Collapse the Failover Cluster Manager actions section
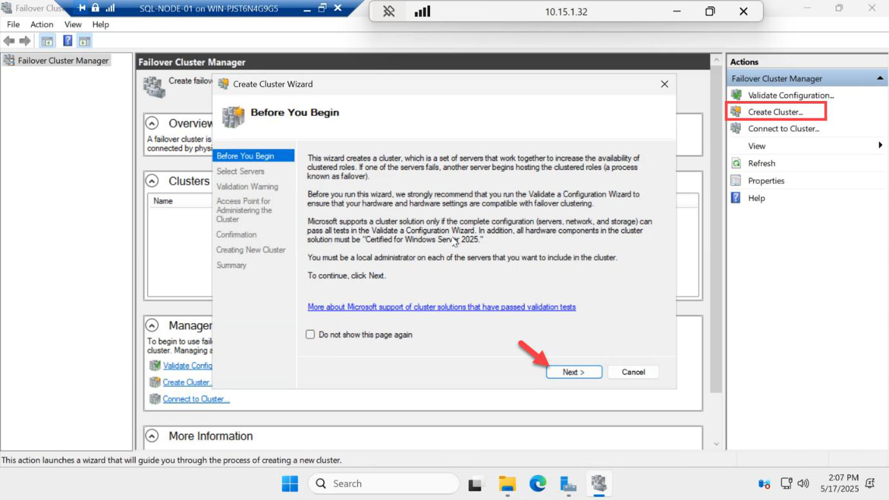The height and width of the screenshot is (500, 889). [x=880, y=79]
